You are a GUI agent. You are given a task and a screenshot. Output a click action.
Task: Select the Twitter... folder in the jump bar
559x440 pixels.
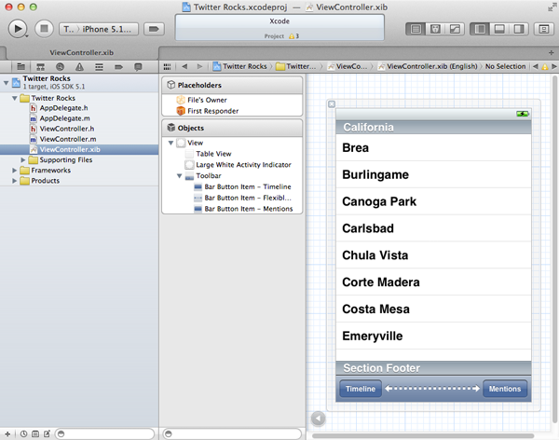pyautogui.click(x=296, y=66)
